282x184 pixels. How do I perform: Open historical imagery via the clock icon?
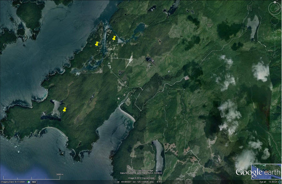tap(29, 182)
